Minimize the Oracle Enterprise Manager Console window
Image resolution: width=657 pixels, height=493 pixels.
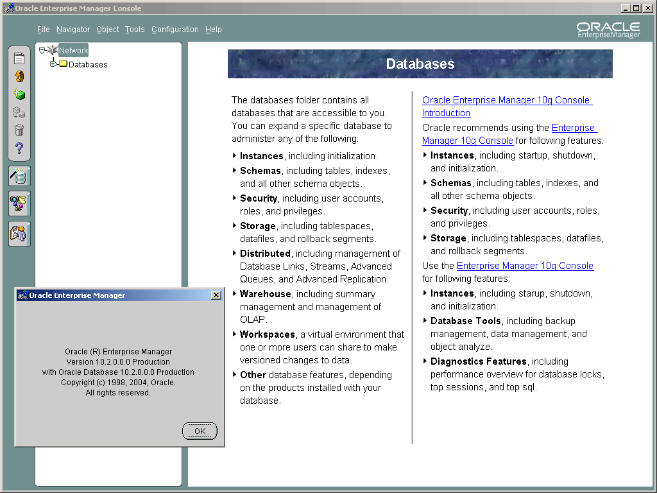625,8
